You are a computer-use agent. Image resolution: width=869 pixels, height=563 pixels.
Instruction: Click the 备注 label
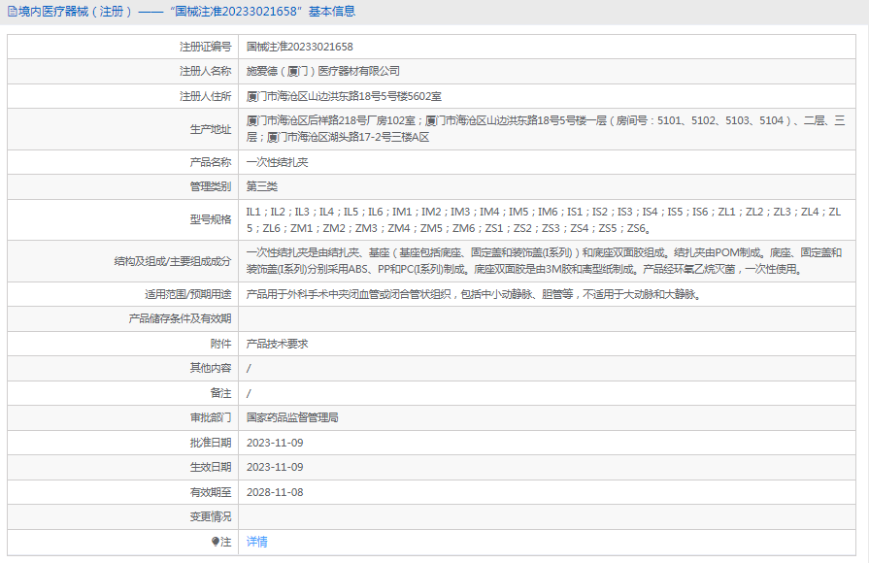coord(221,393)
